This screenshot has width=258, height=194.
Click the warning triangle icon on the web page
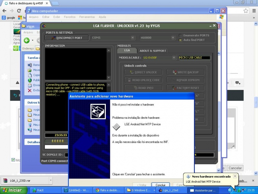point(17,82)
